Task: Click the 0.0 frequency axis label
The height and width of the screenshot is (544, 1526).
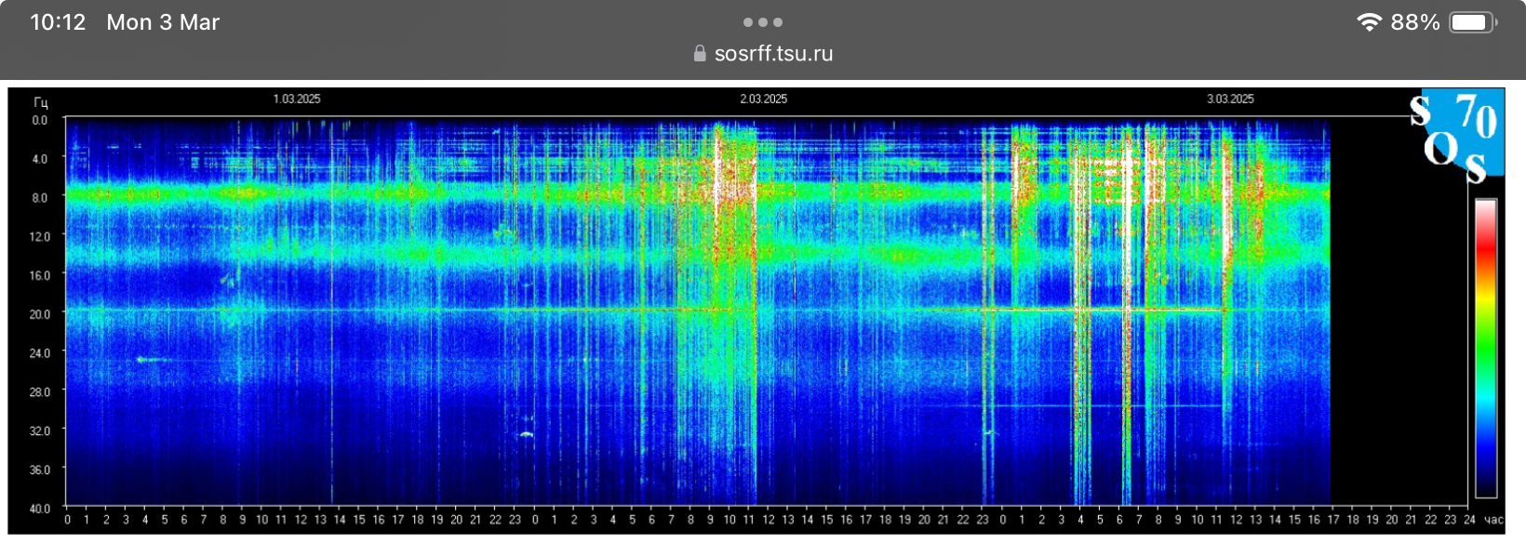Action: coord(40,120)
